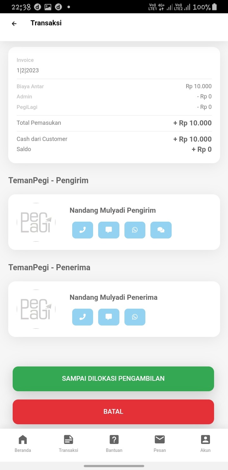Switch to Transaksi bottom tab
Viewport: 228px width, 470px height.
tap(68, 443)
